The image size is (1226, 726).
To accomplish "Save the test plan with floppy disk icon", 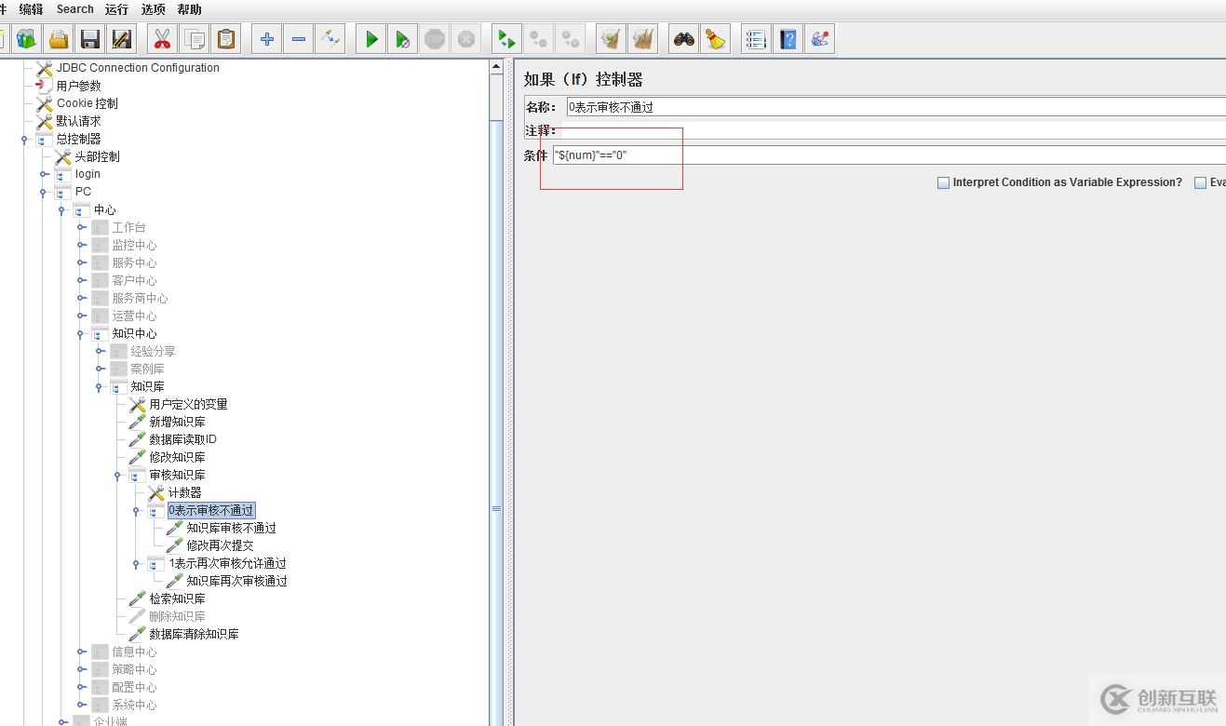I will coord(90,39).
